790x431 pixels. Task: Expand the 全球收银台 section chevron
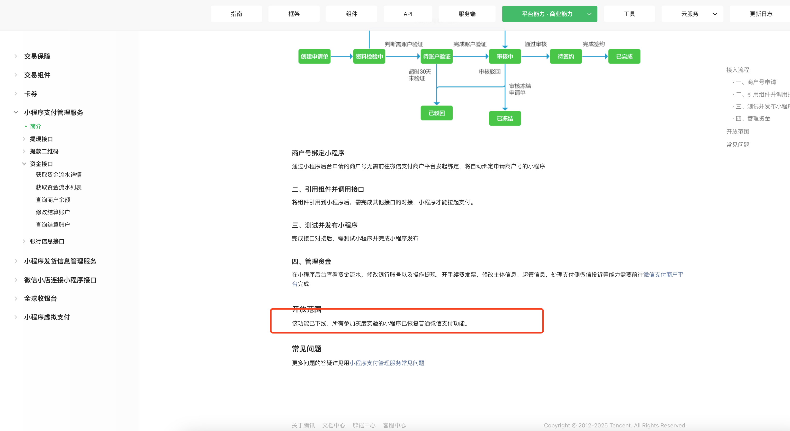coord(16,299)
